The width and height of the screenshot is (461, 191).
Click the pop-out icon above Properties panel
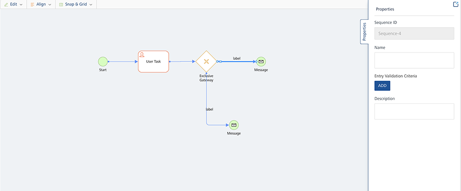456,4
